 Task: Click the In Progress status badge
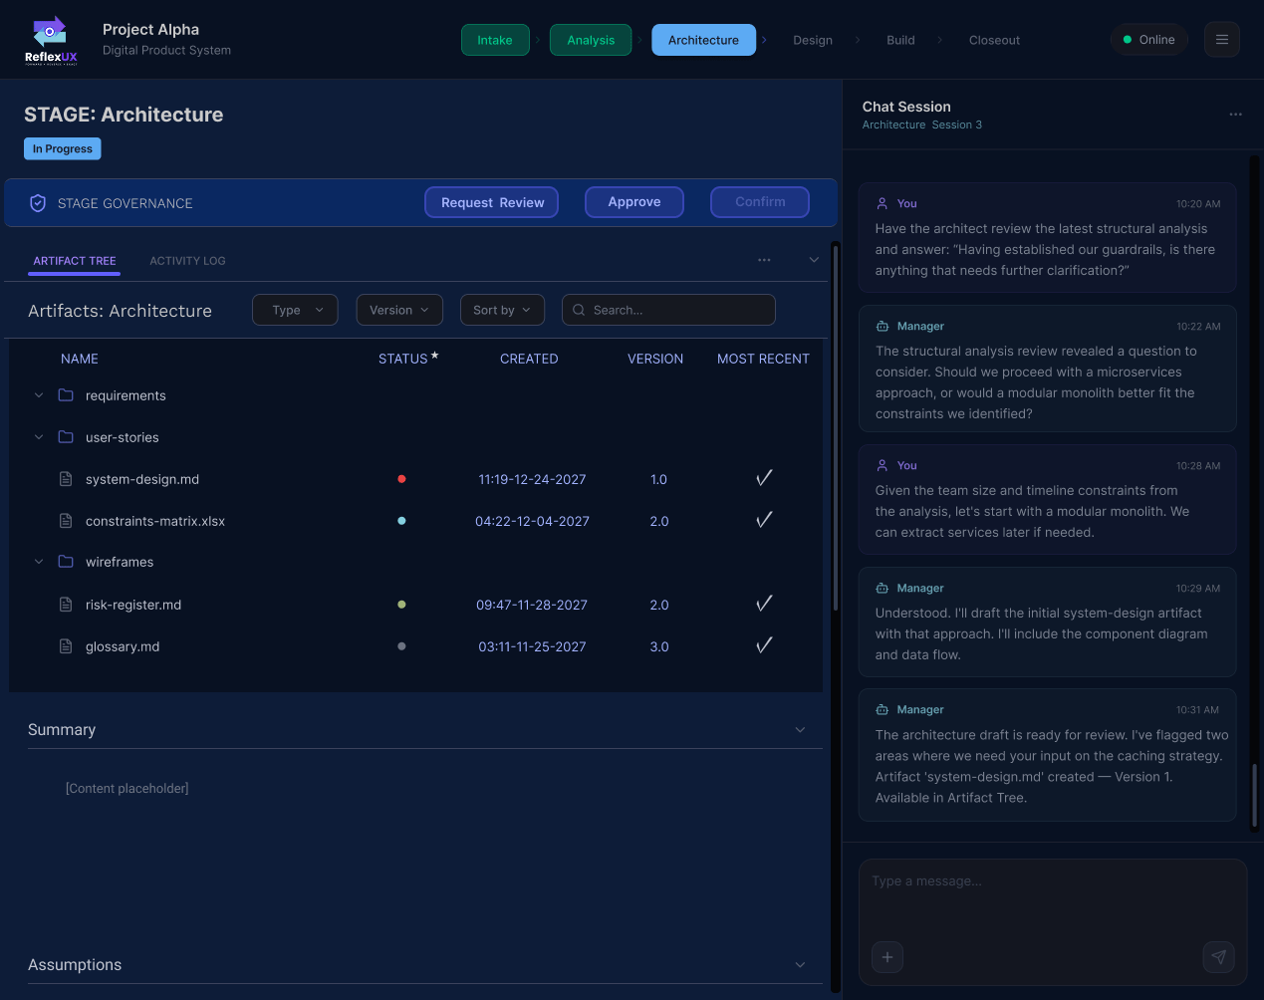click(x=63, y=148)
